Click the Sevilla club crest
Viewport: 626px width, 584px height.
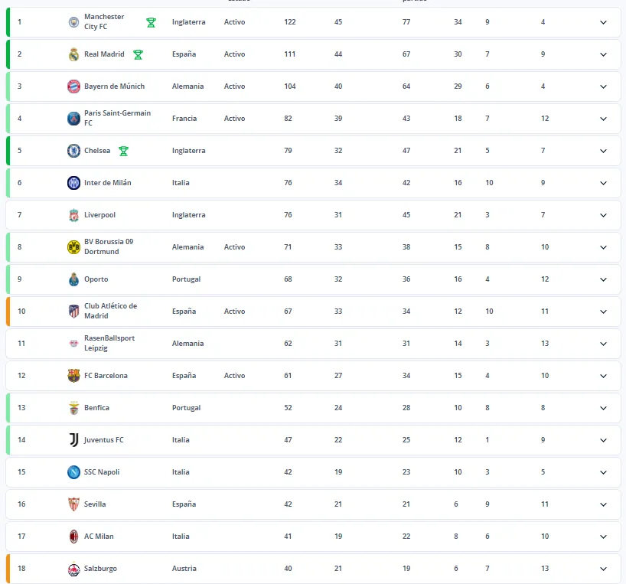coord(74,504)
